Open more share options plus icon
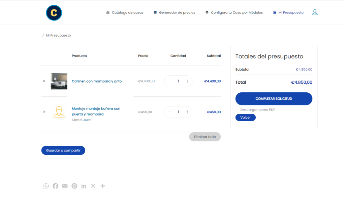The image size is (345, 213). click(x=103, y=186)
